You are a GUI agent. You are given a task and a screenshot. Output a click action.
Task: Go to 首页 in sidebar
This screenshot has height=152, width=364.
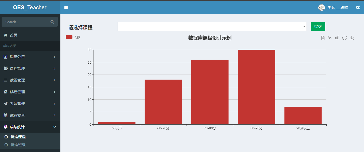coord(13,35)
